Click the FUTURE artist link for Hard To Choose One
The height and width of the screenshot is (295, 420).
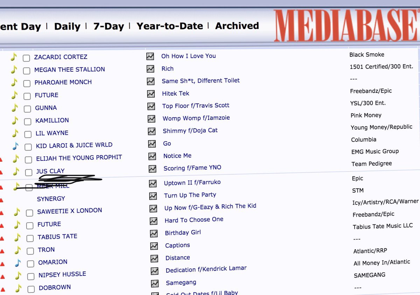click(x=49, y=224)
